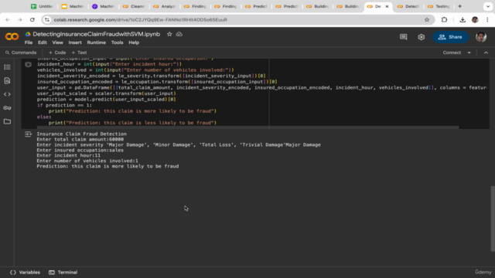The width and height of the screenshot is (495, 278).
Task: Open a new browser tab
Action: [459, 6]
